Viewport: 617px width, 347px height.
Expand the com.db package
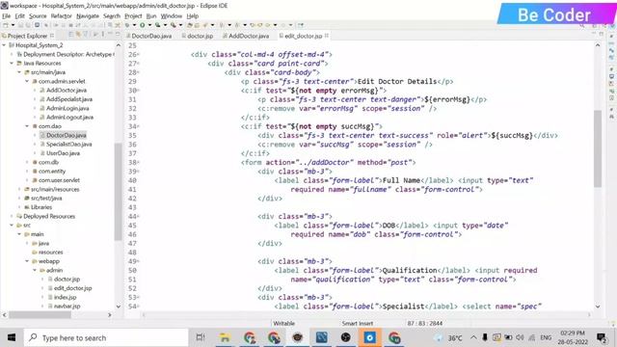(27, 163)
